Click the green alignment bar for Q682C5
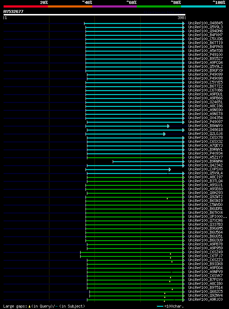The height and width of the screenshot is (309, 229). [137, 292]
